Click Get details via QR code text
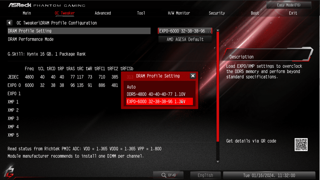The height and width of the screenshot is (180, 320). pyautogui.click(x=251, y=141)
